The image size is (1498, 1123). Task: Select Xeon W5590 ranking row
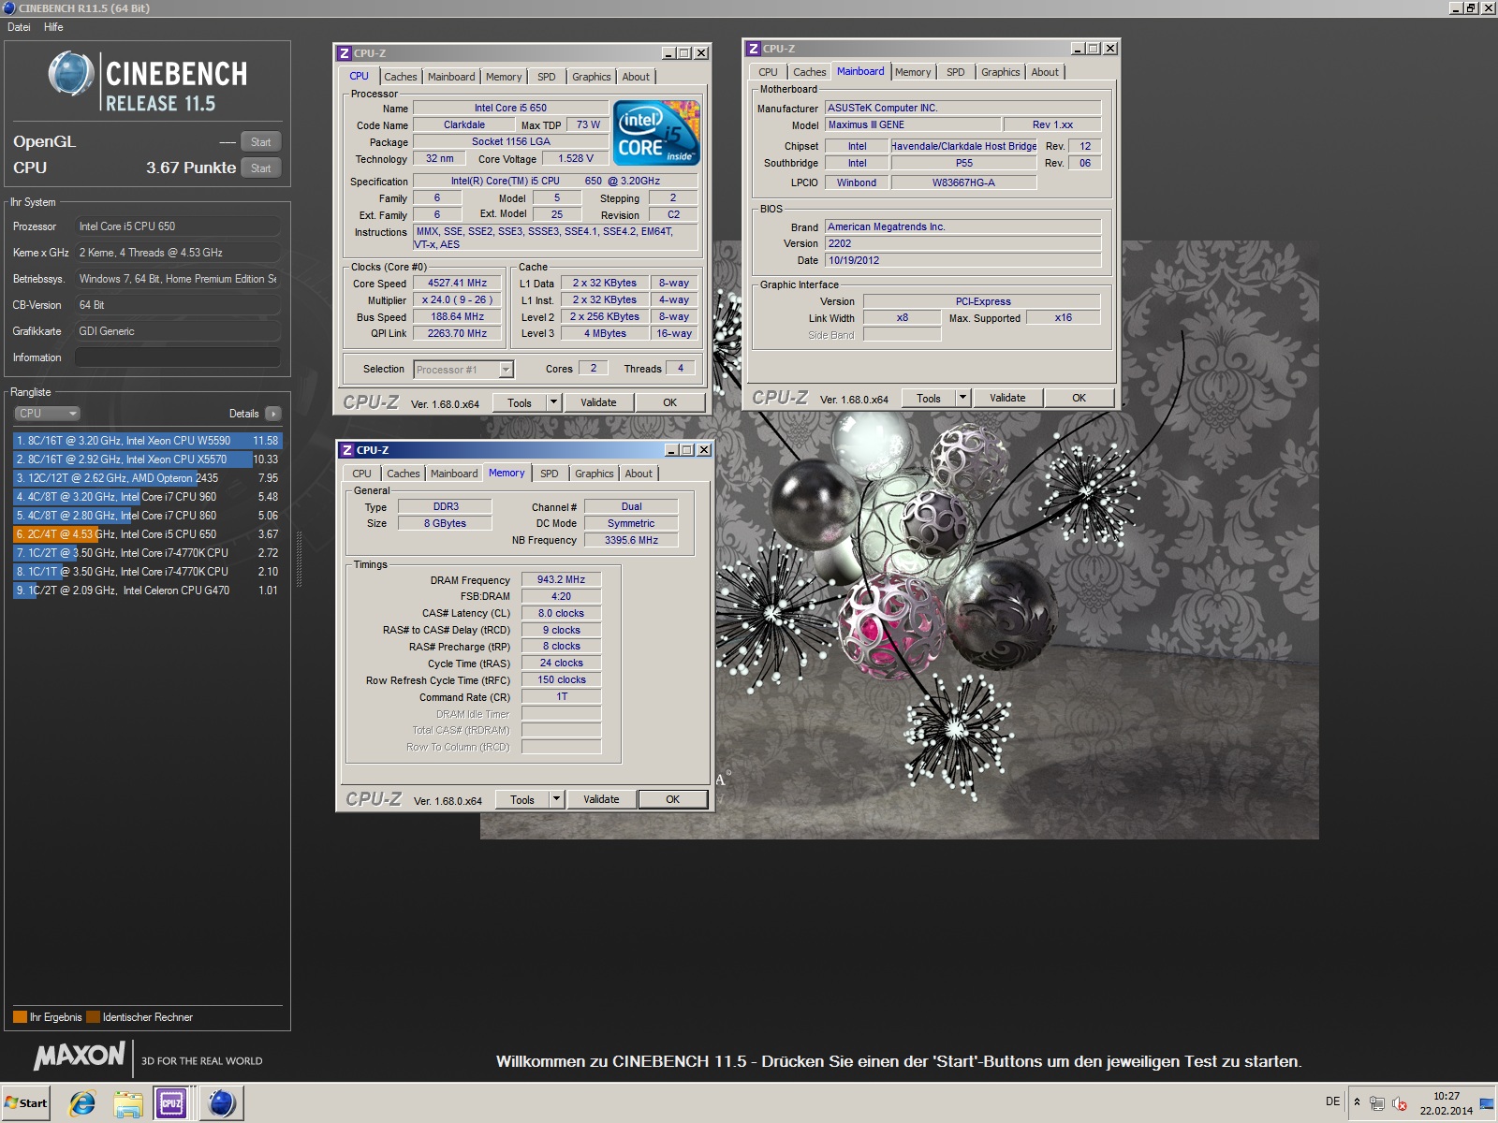[147, 441]
